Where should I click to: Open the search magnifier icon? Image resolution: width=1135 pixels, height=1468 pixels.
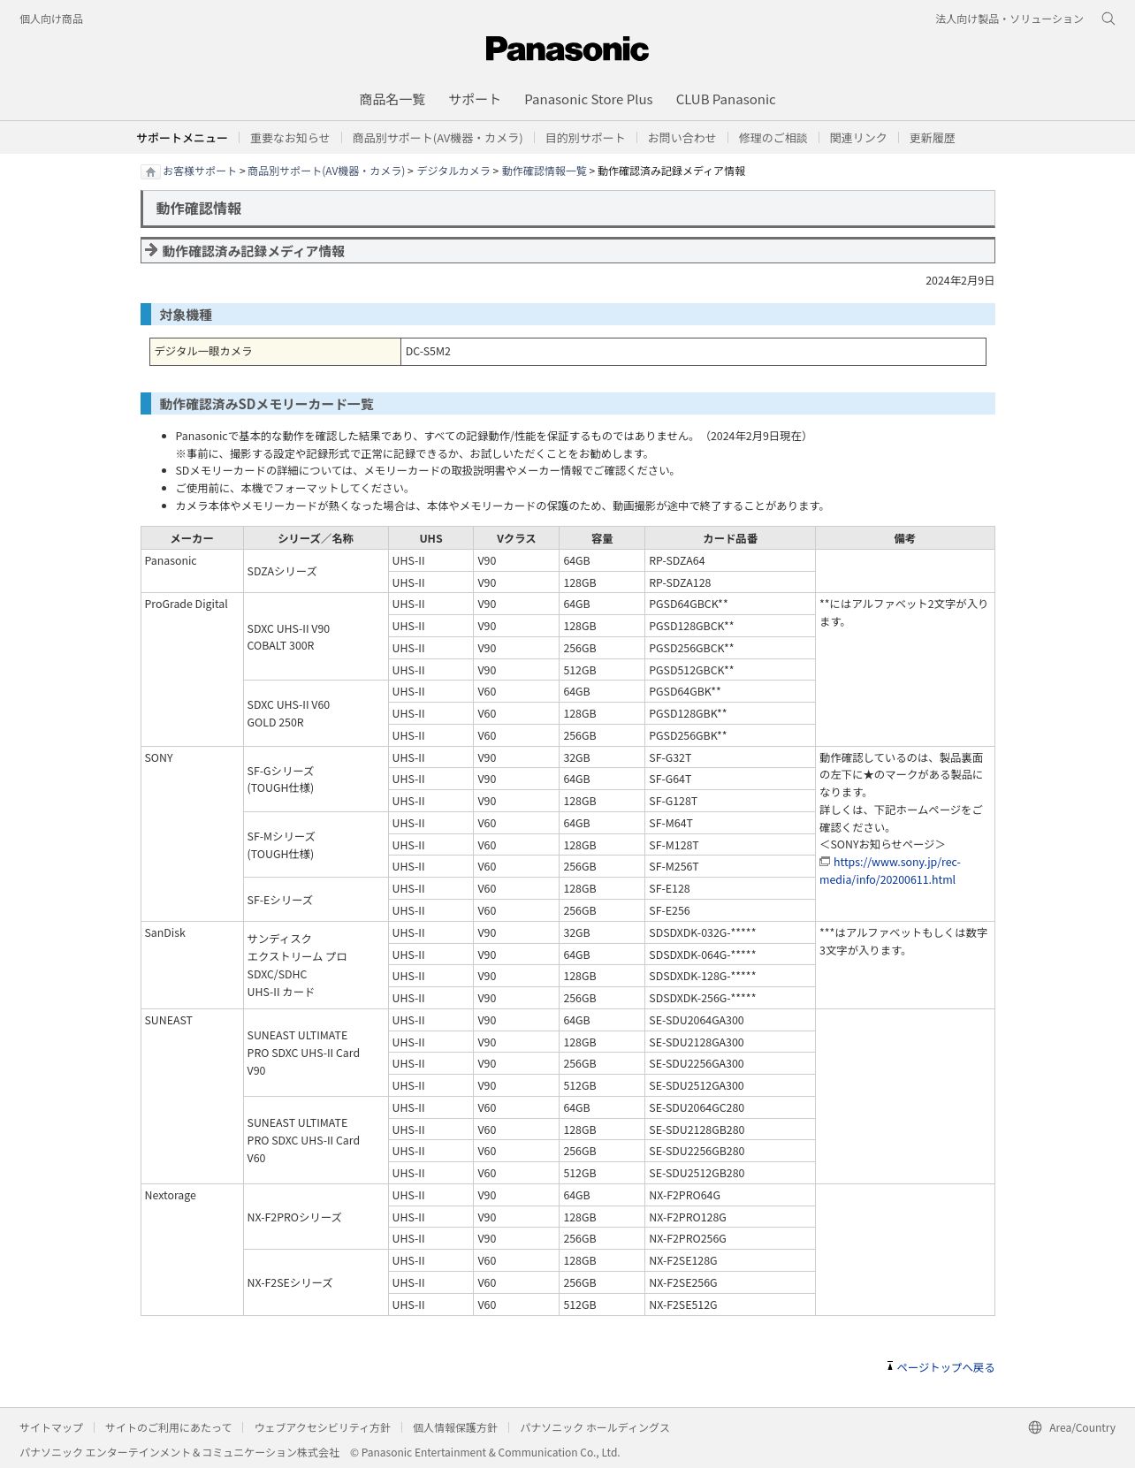coord(1108,19)
